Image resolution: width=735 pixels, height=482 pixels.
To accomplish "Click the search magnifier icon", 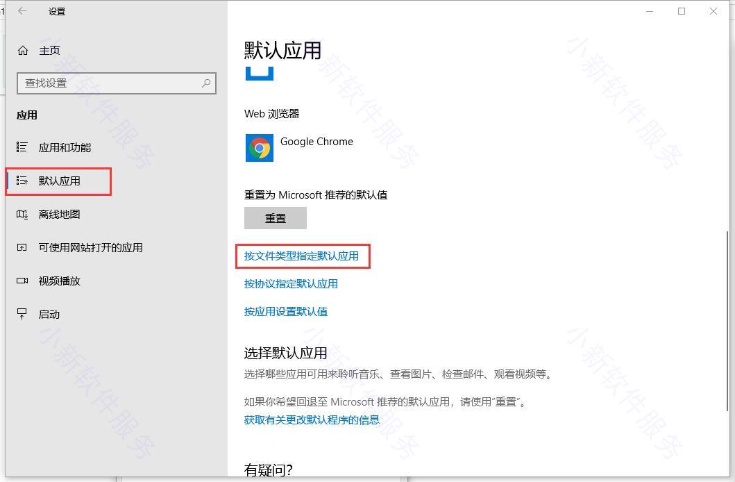I will coord(206,83).
